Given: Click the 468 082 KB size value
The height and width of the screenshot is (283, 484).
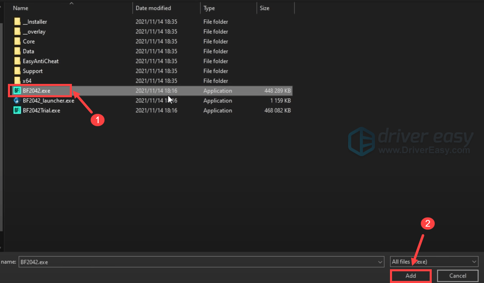Looking at the screenshot, I should tap(278, 110).
